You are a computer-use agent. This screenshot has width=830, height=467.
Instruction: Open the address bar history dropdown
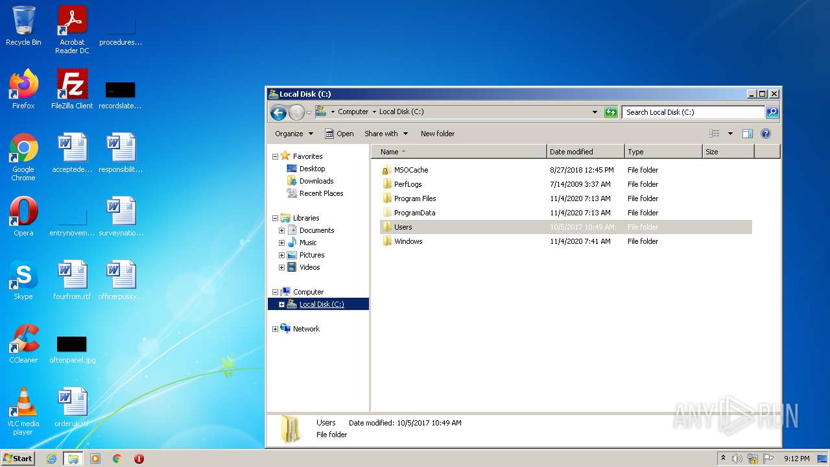tap(595, 112)
